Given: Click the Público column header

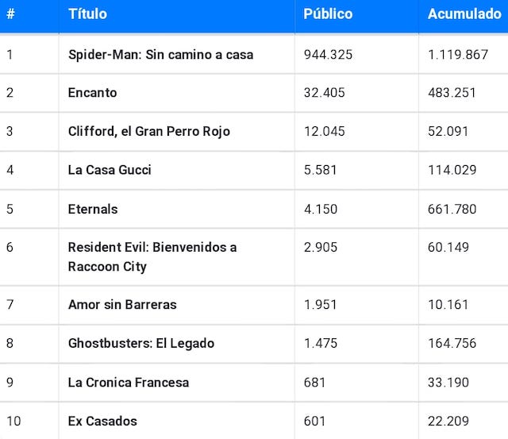Looking at the screenshot, I should [328, 14].
